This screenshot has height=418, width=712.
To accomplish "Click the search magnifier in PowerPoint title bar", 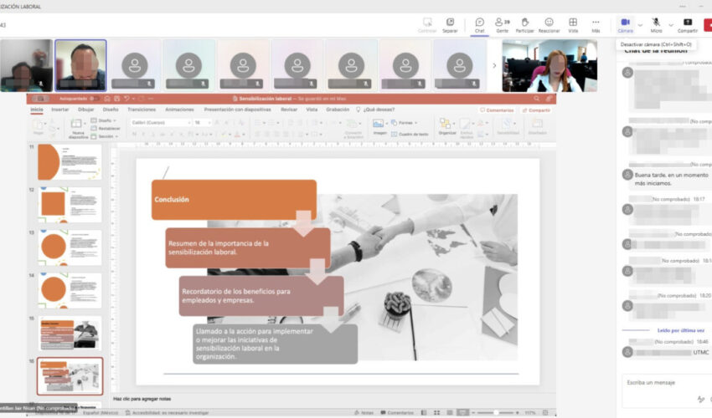I will tap(537, 99).
